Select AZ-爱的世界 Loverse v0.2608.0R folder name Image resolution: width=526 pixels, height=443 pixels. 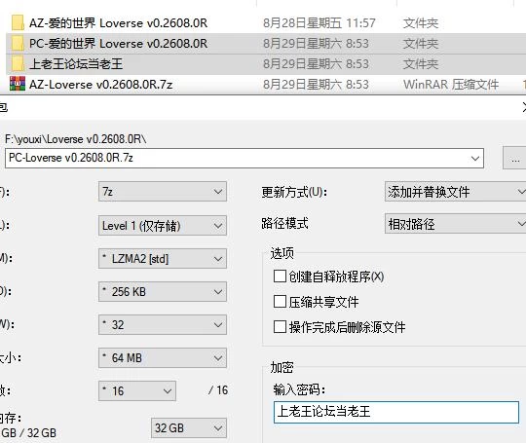point(118,23)
